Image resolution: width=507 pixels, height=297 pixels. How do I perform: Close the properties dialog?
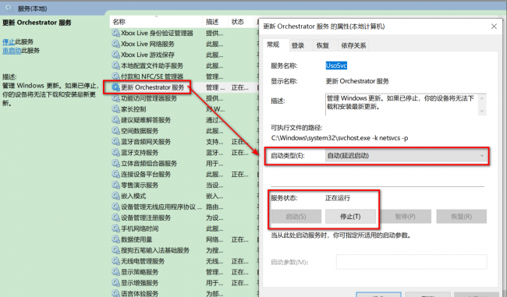[x=494, y=27]
